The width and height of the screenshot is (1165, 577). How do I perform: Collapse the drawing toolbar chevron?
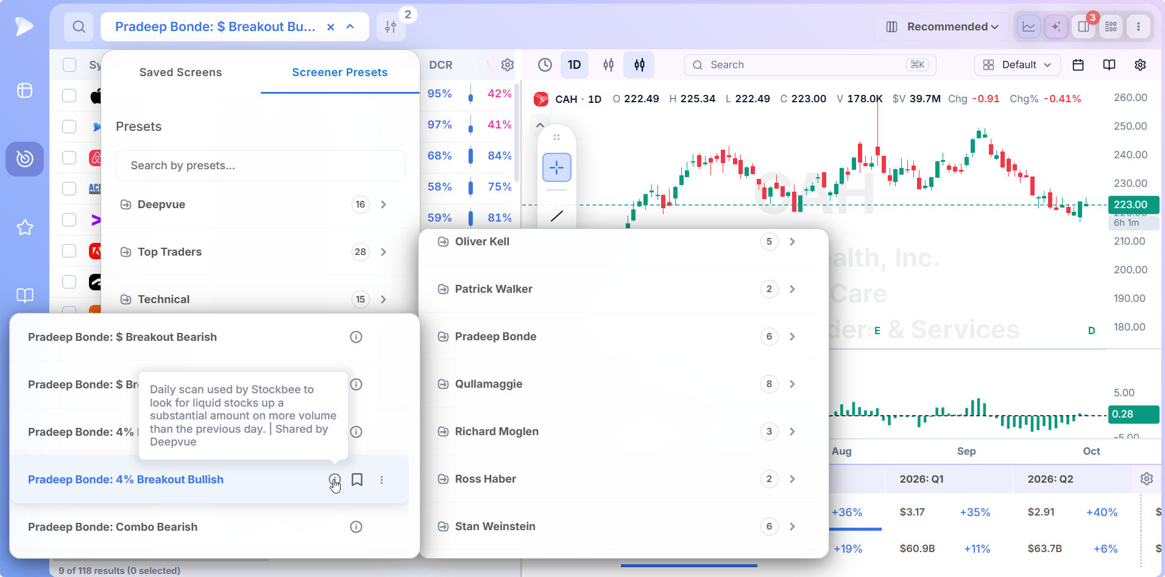click(x=540, y=125)
